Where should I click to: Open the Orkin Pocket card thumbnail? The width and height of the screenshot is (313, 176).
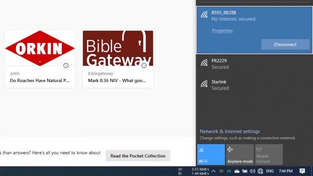(x=40, y=48)
